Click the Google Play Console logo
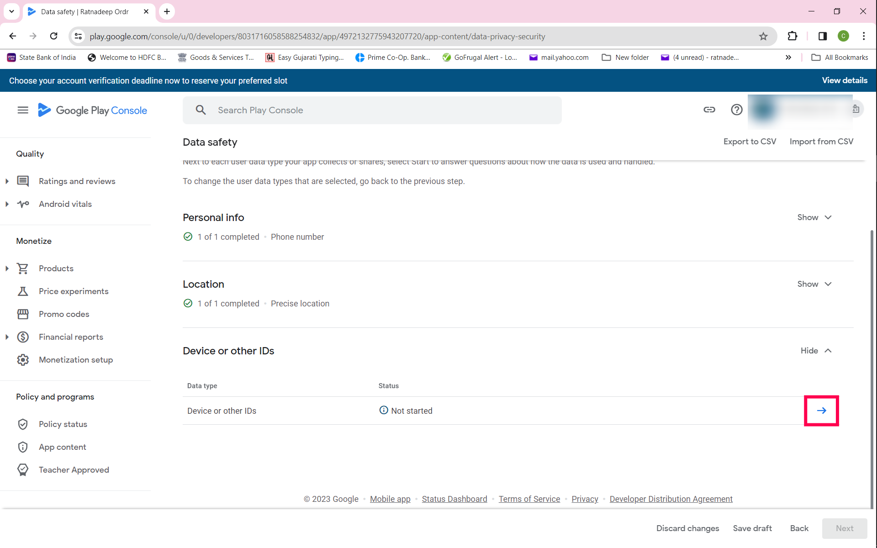 93,110
